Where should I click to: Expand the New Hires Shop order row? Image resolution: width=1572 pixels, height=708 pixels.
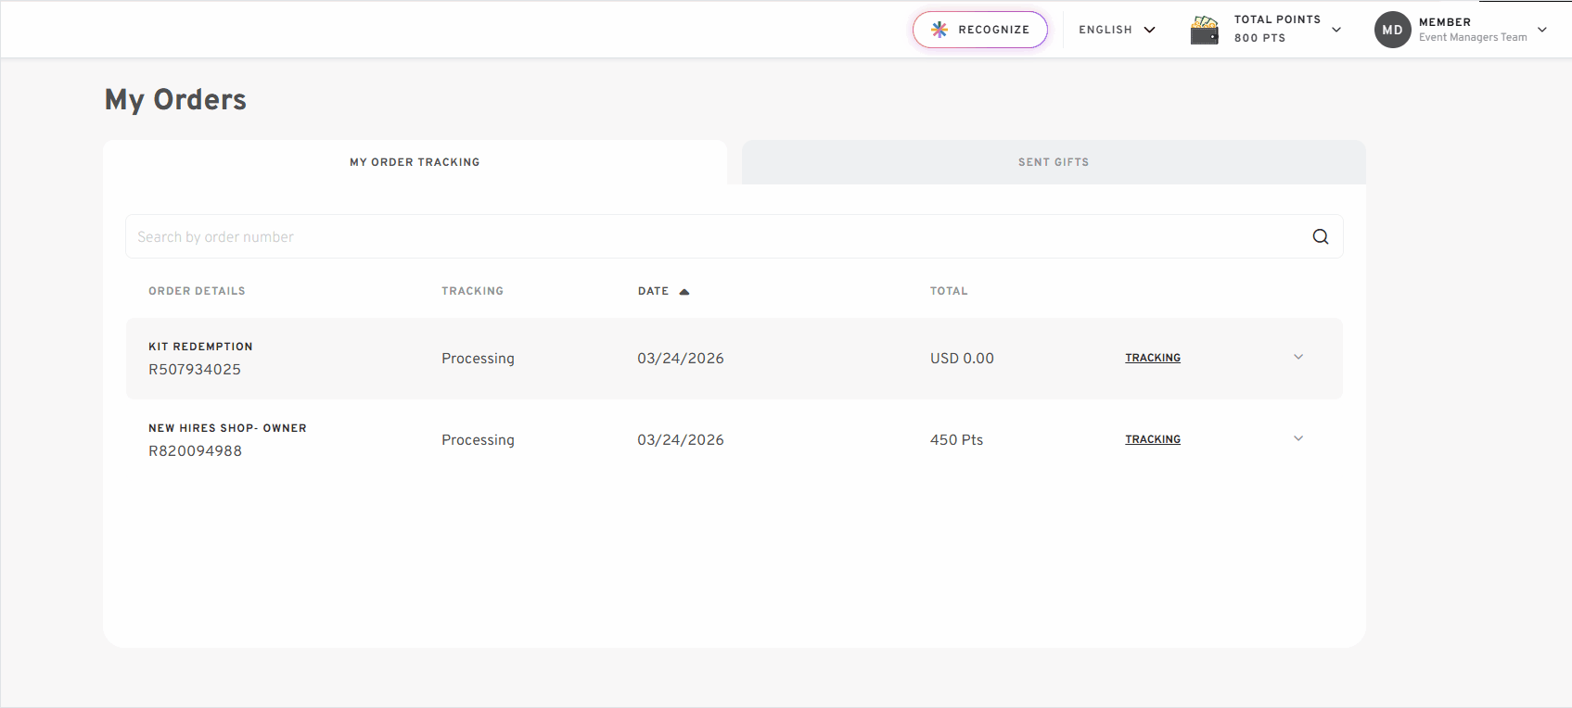1298,438
